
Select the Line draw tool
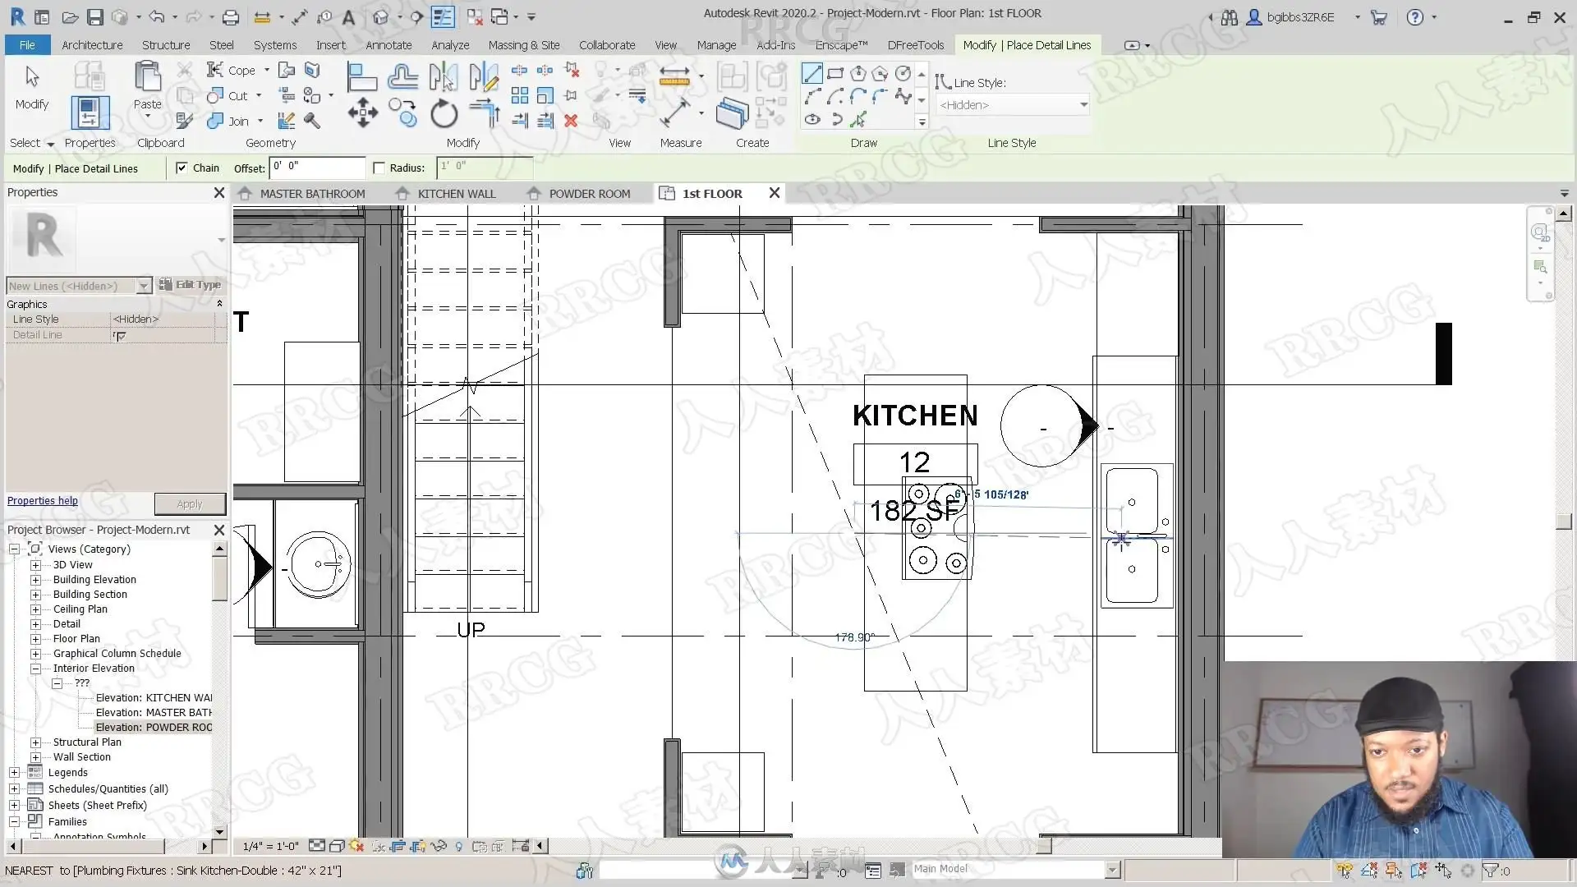(x=811, y=74)
